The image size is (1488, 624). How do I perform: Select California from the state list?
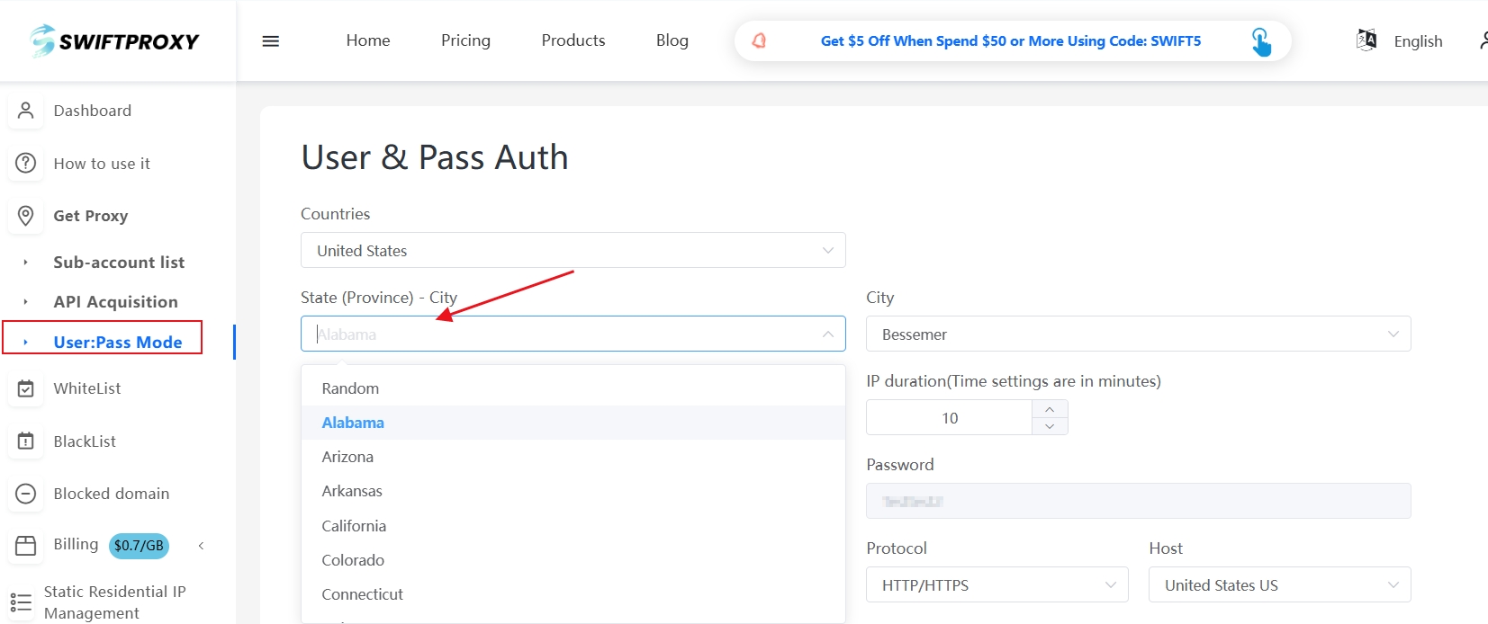point(354,526)
